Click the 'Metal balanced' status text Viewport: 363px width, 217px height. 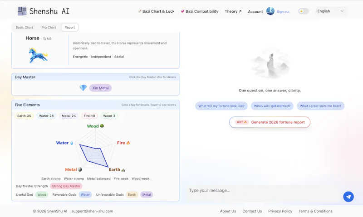point(98,178)
